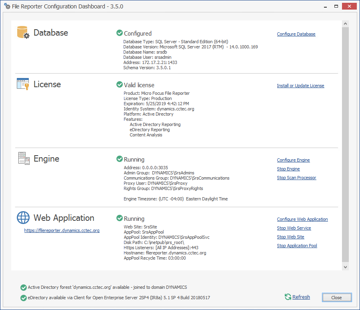Viewport: 360px width, 310px height.
Task: Open Configure Web Application
Action: point(302,219)
